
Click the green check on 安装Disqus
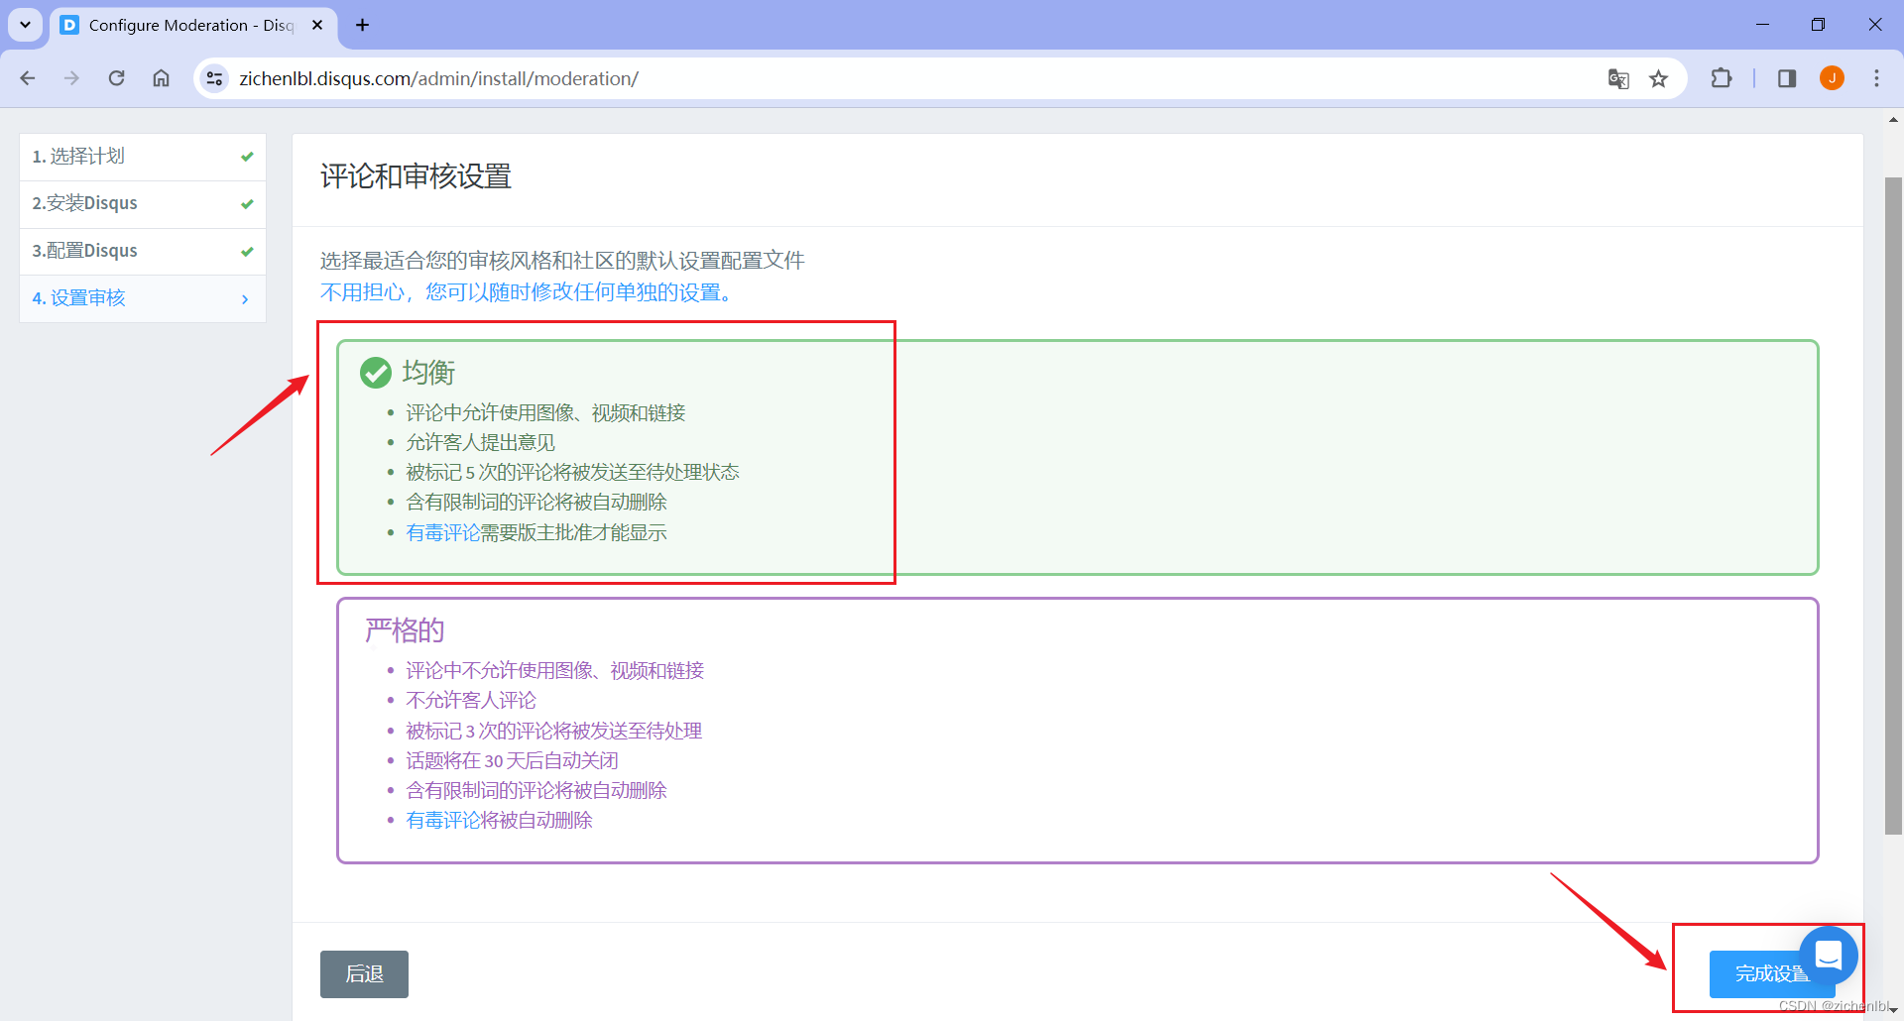tap(247, 204)
